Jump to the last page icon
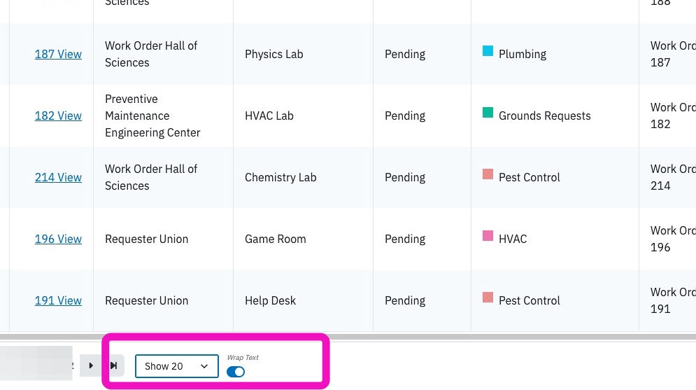This screenshot has height=390, width=696. pos(113,365)
